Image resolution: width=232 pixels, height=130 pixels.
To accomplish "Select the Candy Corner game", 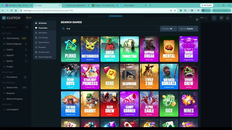I will pyautogui.click(x=129, y=104).
